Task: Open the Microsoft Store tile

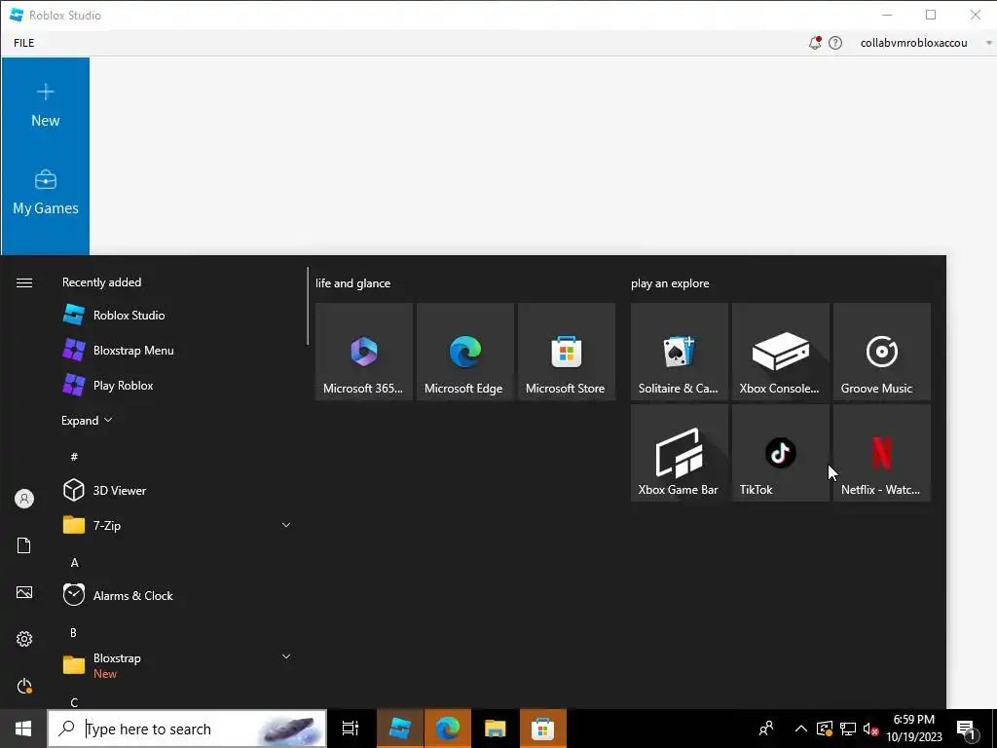Action: 567,351
